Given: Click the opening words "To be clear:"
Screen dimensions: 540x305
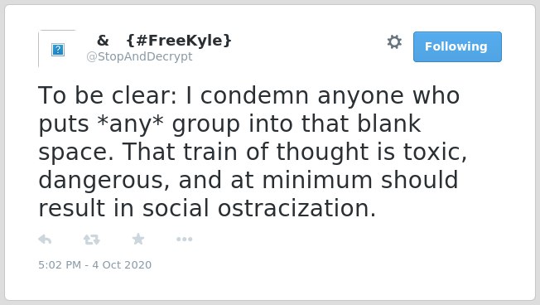Looking at the screenshot, I should (108, 95).
